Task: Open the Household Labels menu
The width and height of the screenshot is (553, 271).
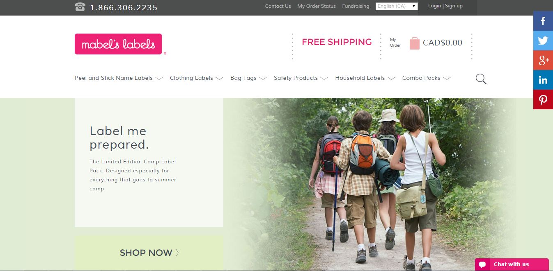Action: (365, 78)
